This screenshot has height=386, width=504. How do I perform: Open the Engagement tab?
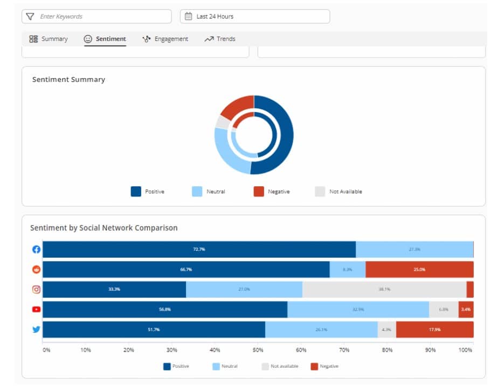point(165,39)
